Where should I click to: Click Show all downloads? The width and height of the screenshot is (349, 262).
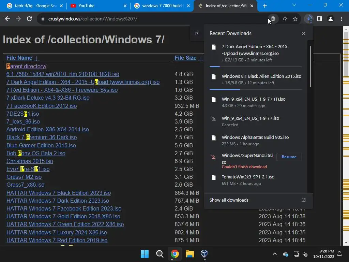pyautogui.click(x=229, y=200)
